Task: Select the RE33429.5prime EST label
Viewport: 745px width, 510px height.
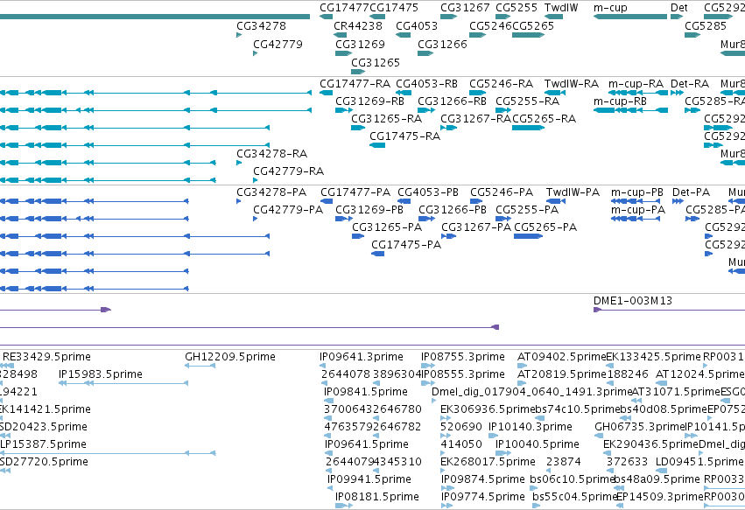Action: (46, 357)
